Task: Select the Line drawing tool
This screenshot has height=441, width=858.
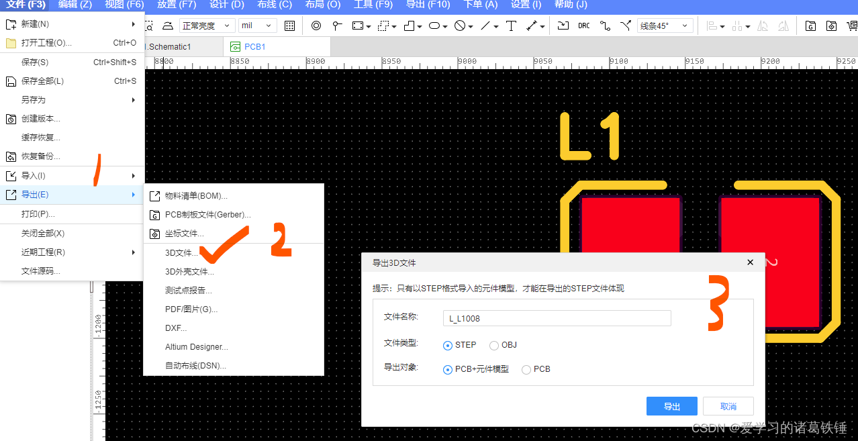Action: coord(485,26)
